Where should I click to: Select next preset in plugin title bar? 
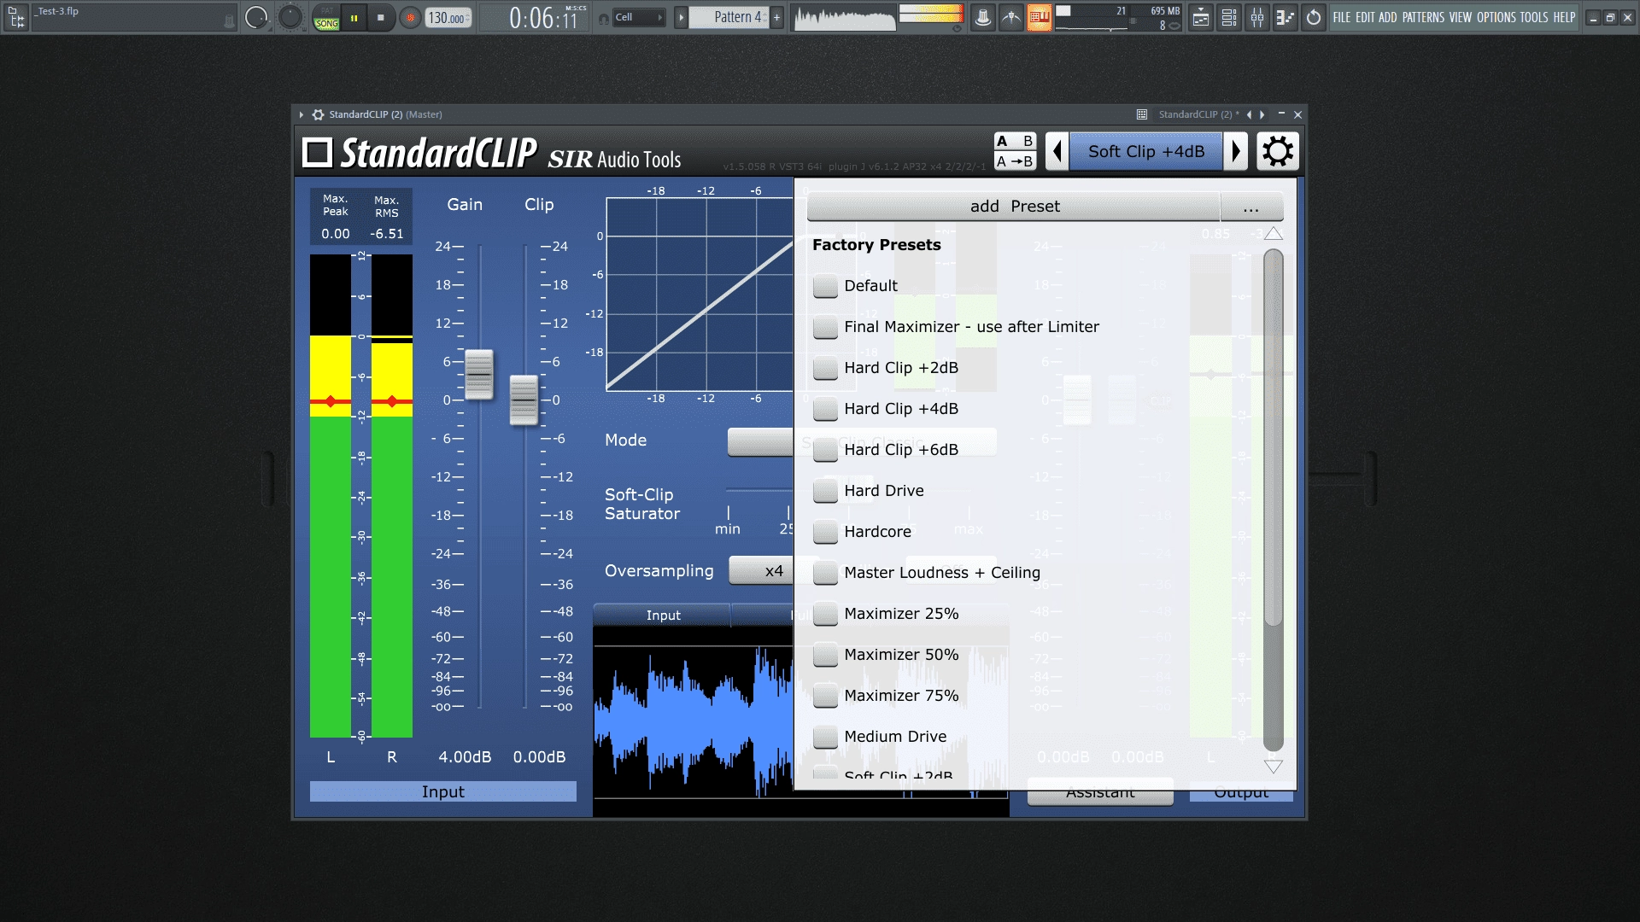1262,114
